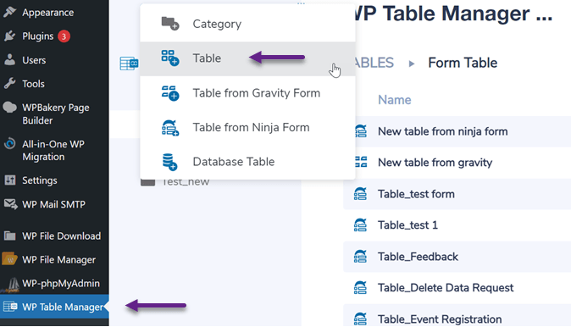Click the new Table grid-plus icon
Image resolution: width=571 pixels, height=327 pixels.
click(x=170, y=58)
